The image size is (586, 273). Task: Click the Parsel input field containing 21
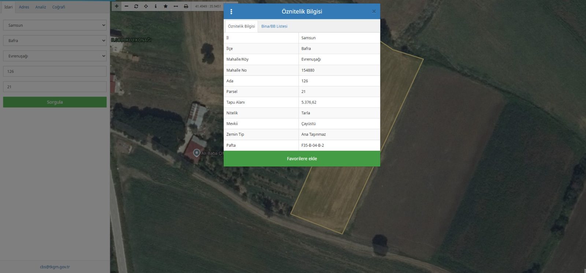pos(55,87)
